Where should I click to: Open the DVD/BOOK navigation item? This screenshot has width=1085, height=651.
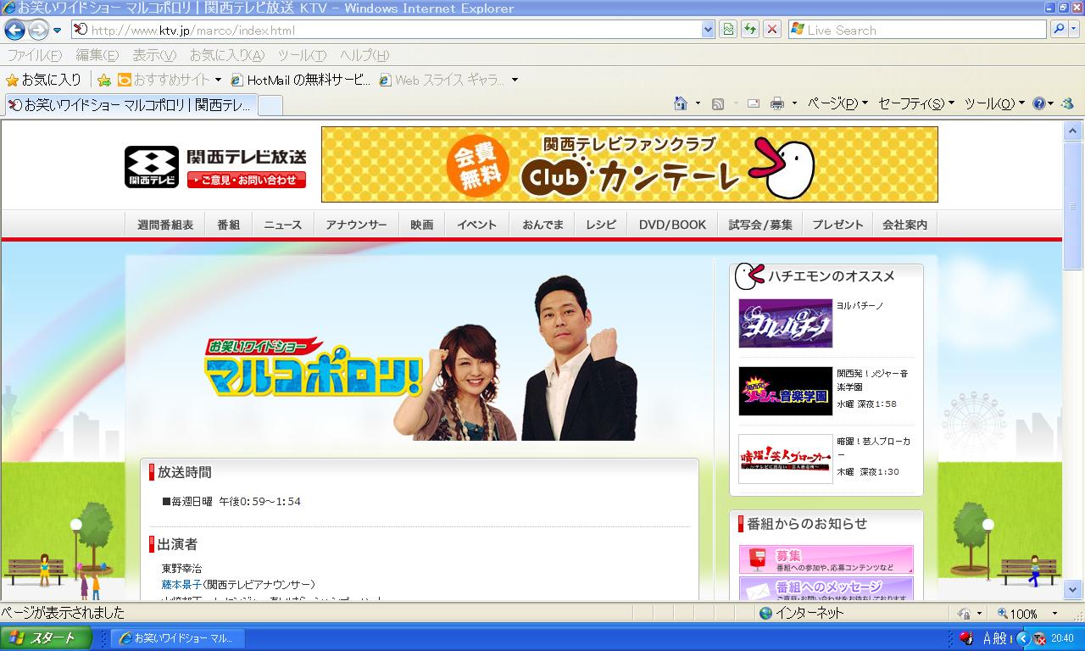[672, 225]
